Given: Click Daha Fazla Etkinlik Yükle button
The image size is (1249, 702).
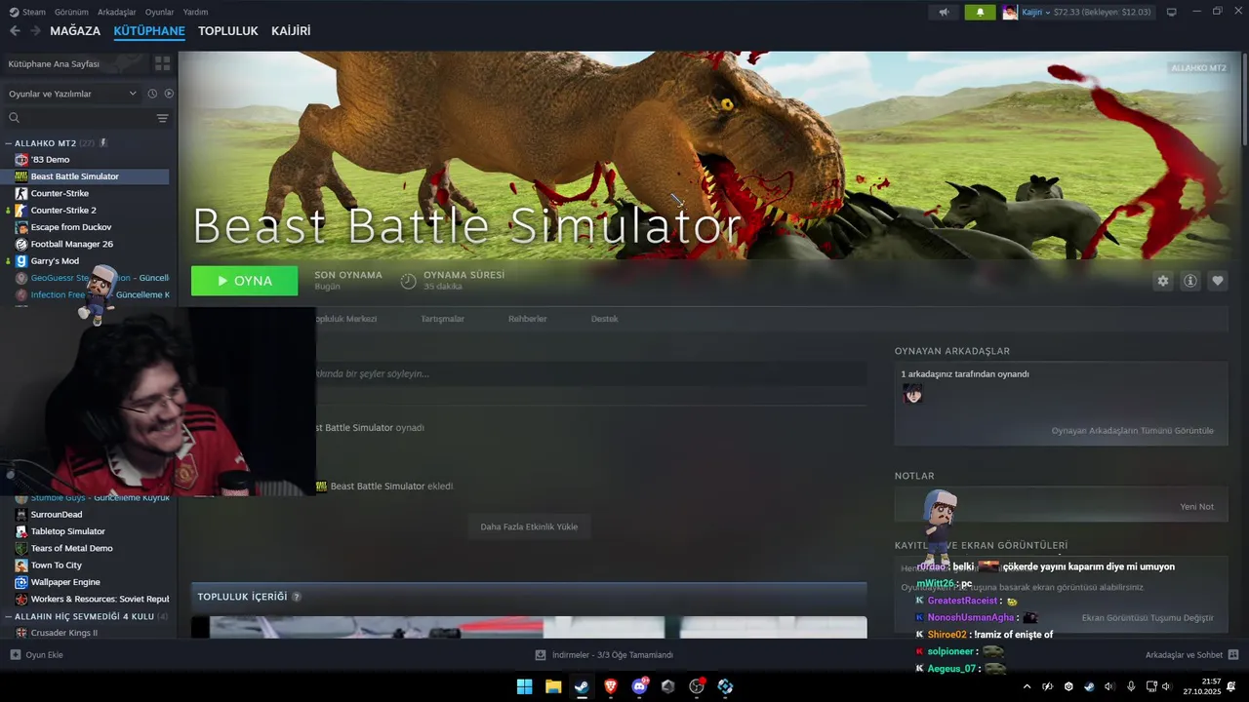Looking at the screenshot, I should point(529,526).
